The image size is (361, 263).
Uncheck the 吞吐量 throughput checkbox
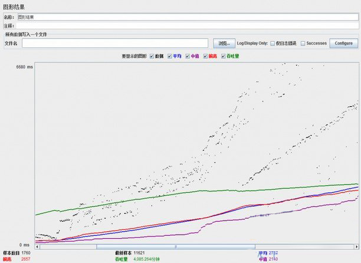pyautogui.click(x=224, y=56)
